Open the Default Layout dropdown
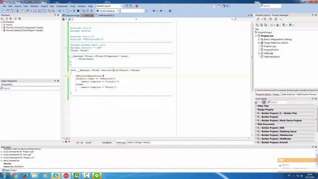Image resolution: width=318 pixels, height=179 pixels. click(121, 6)
